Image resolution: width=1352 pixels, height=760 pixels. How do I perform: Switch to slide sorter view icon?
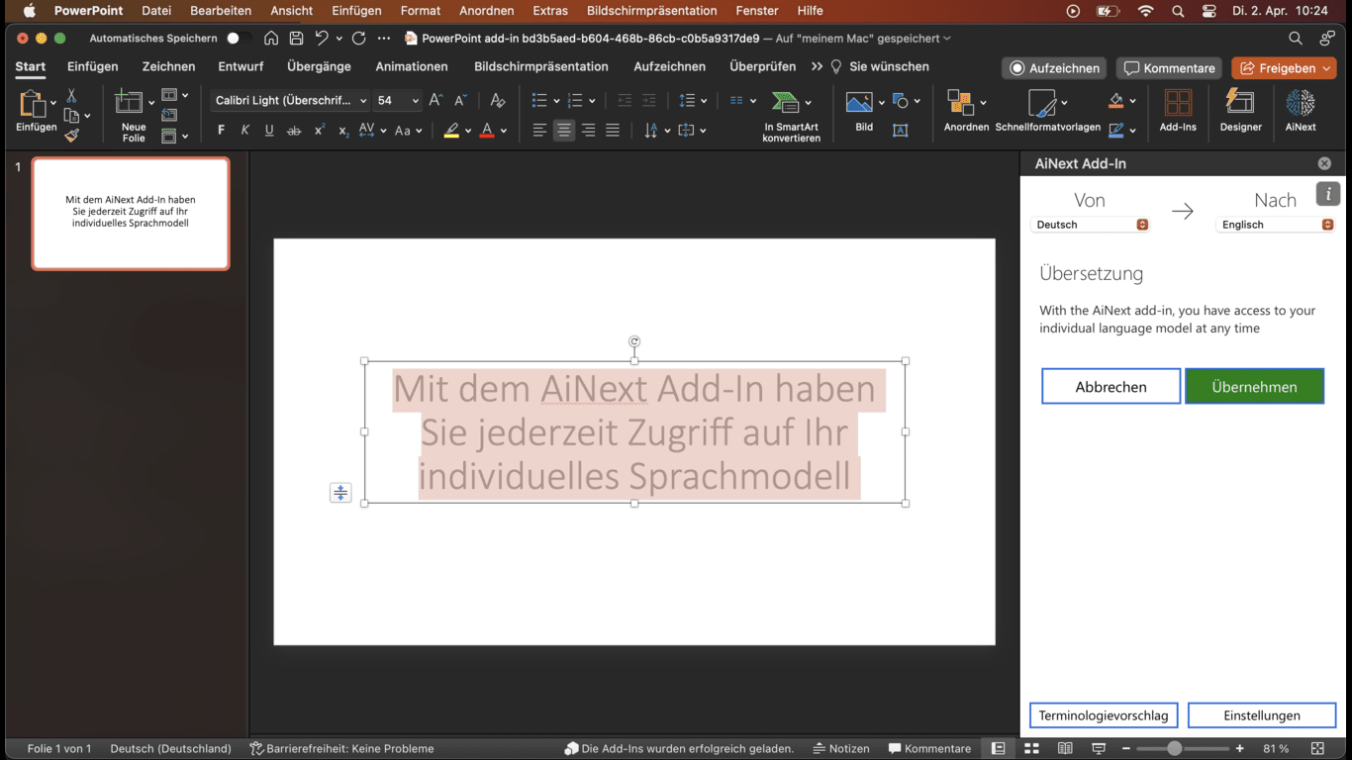tap(1031, 749)
